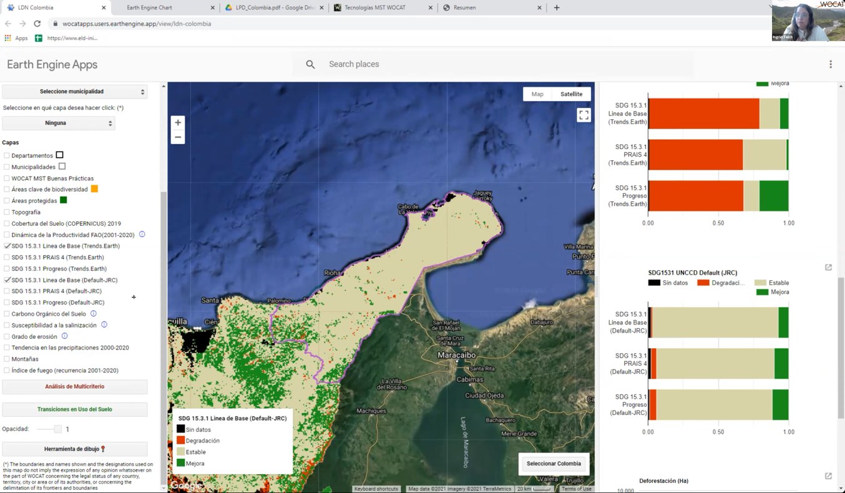Image resolution: width=845 pixels, height=493 pixels.
Task: Click the search magnifier icon
Action: pyautogui.click(x=310, y=64)
